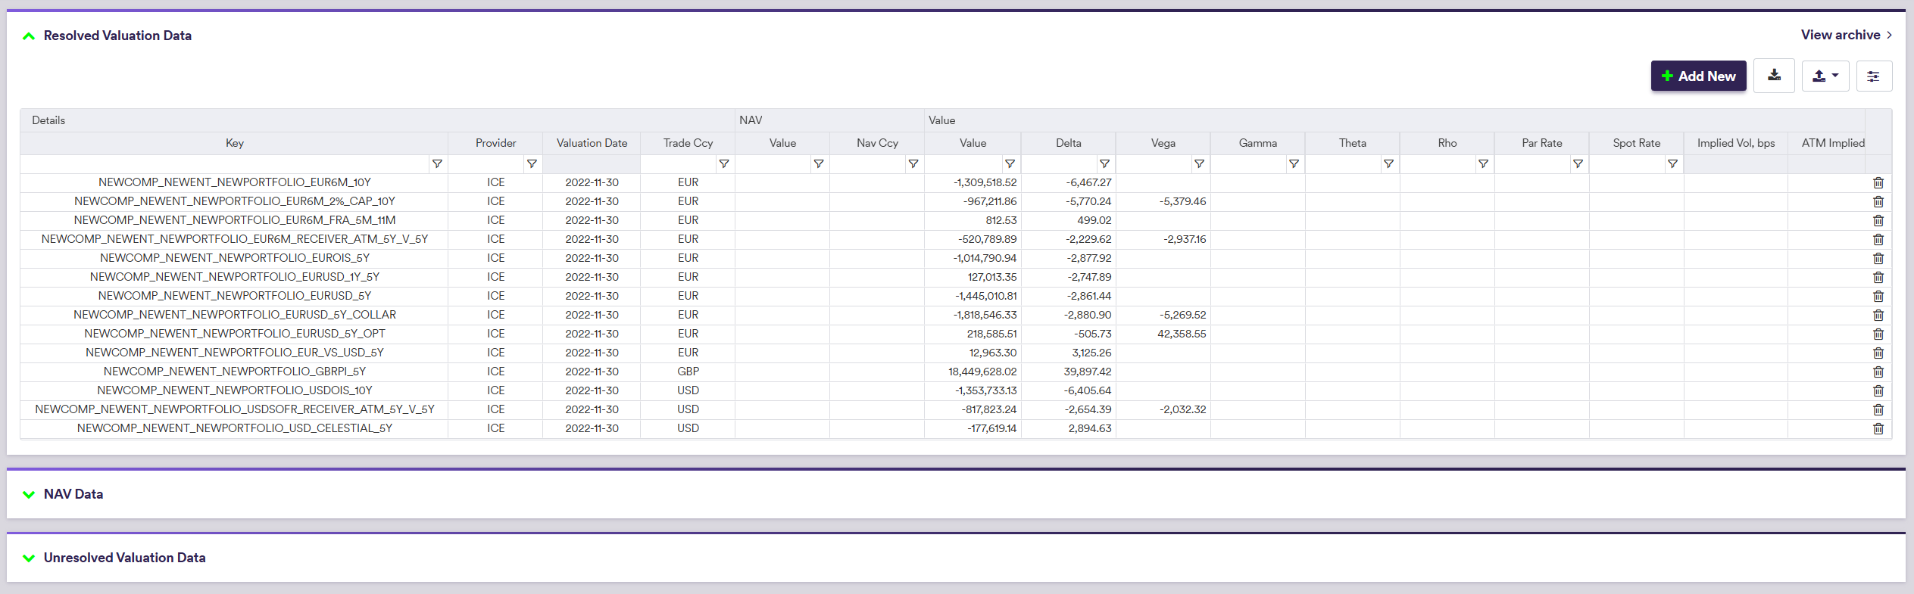Delete the GBRPI_5Y row using trash icon
1914x594 pixels.
(1878, 372)
